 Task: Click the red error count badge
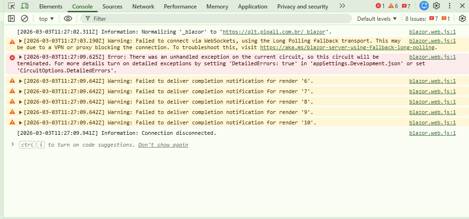click(x=380, y=6)
